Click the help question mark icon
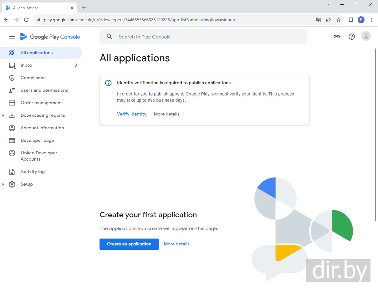 tap(352, 37)
